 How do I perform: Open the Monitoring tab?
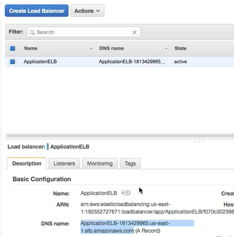pyautogui.click(x=100, y=164)
